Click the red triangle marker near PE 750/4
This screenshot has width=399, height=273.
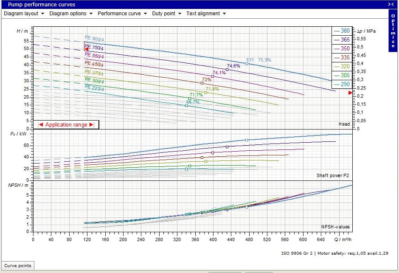[x=87, y=49]
